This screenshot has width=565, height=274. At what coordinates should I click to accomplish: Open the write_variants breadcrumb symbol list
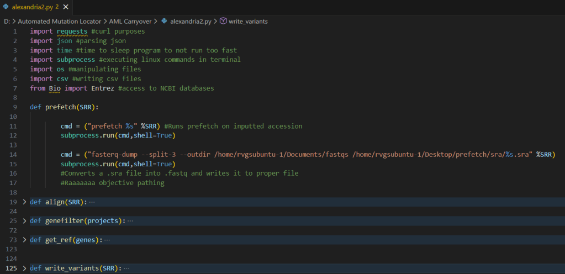[x=249, y=21]
